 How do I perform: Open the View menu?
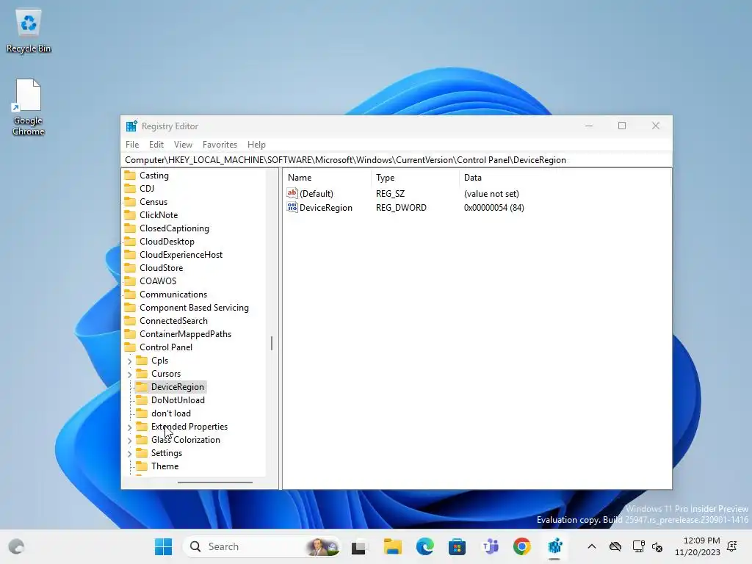click(183, 145)
